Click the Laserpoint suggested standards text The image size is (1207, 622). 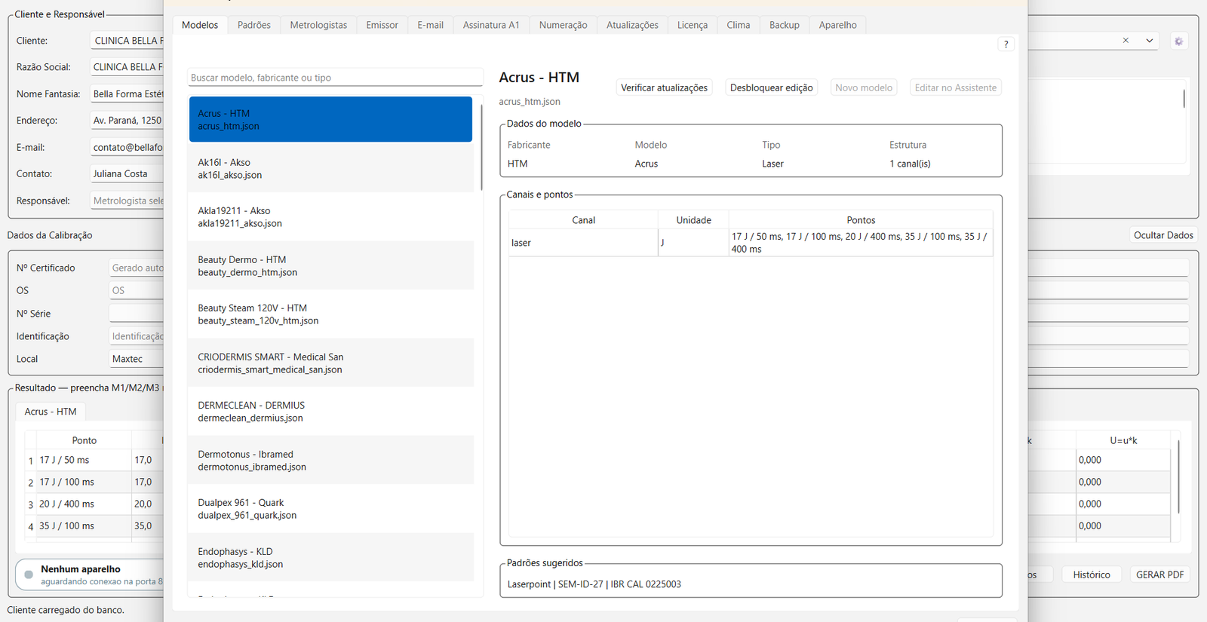pos(594,584)
